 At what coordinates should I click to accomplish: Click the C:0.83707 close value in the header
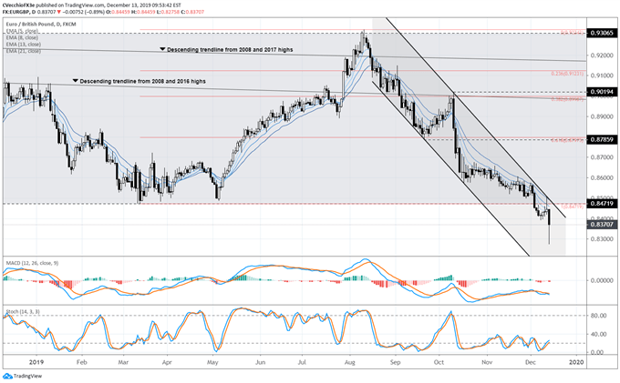tap(192, 12)
